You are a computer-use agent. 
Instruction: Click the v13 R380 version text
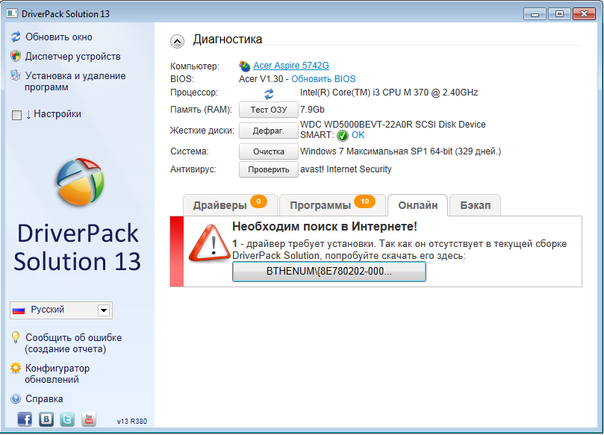pyautogui.click(x=131, y=421)
